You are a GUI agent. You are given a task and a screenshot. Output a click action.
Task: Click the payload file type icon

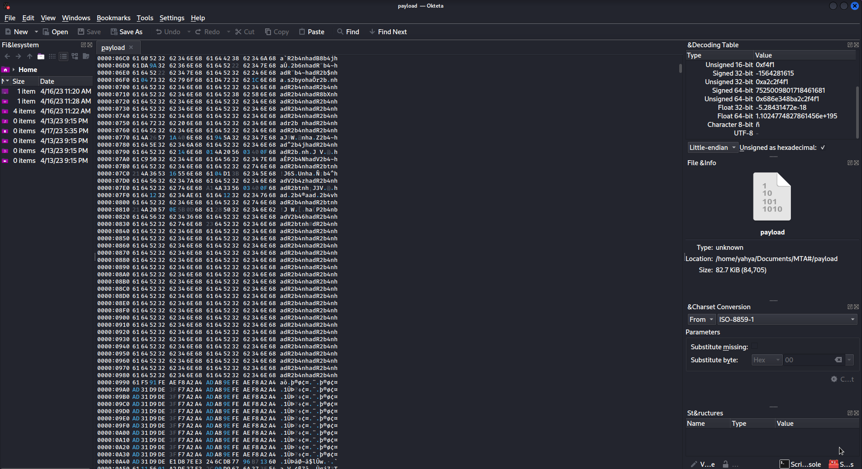tap(772, 197)
